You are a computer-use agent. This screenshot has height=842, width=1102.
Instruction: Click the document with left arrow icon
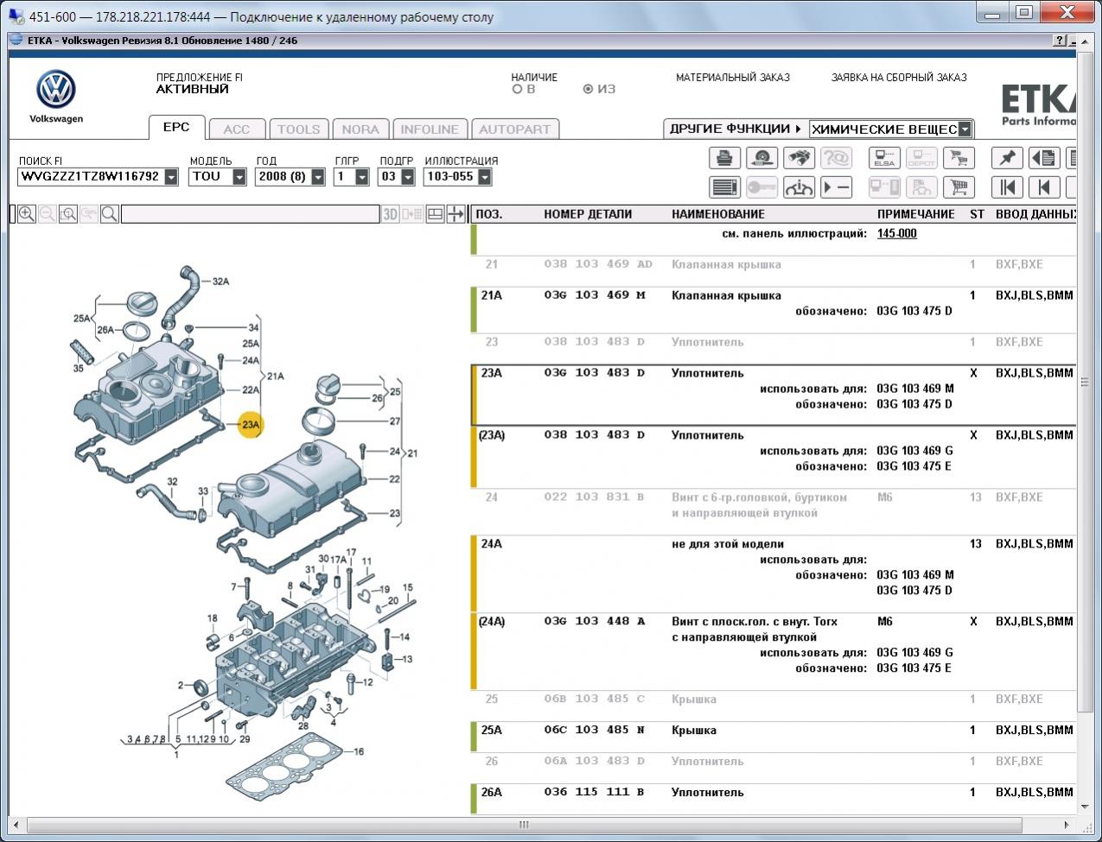[1044, 158]
